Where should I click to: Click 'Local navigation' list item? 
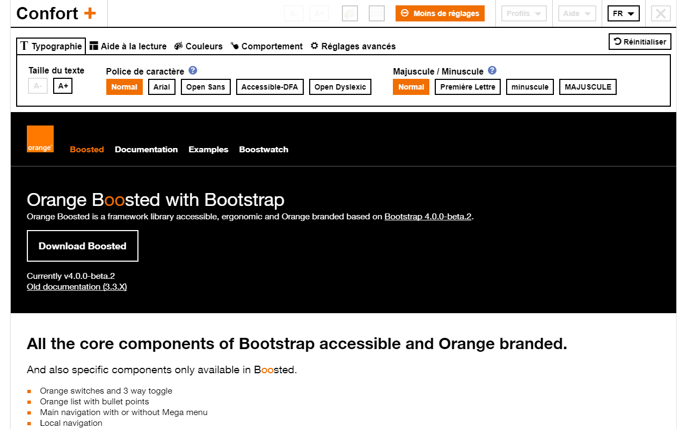(x=71, y=423)
